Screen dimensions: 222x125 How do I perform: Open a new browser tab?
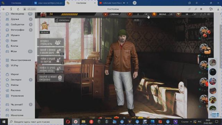click(x=135, y=3)
